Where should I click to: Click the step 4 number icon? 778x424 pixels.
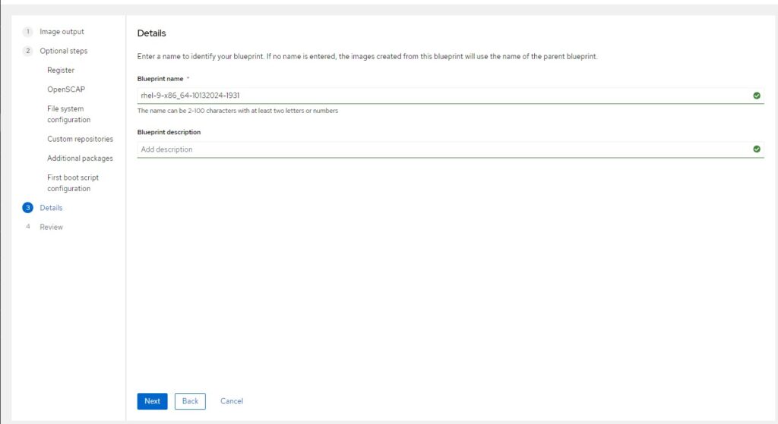pos(28,227)
